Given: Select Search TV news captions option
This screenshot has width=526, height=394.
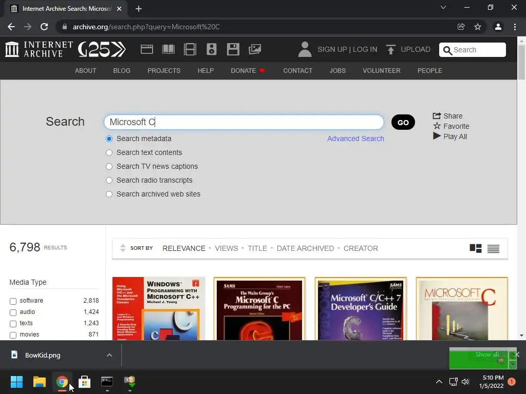Looking at the screenshot, I should tap(109, 167).
